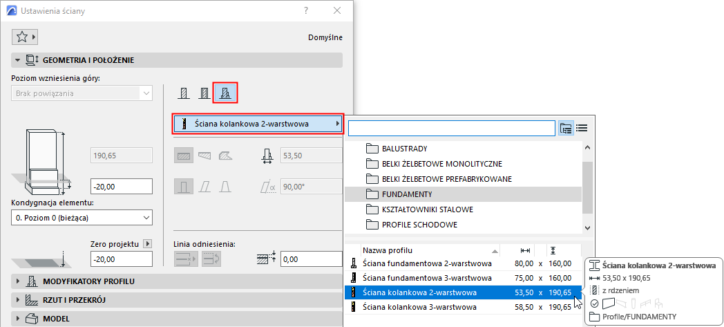Click wall thickness field showing 53,50
Viewport: 724px width, 327px height.
pyautogui.click(x=311, y=156)
